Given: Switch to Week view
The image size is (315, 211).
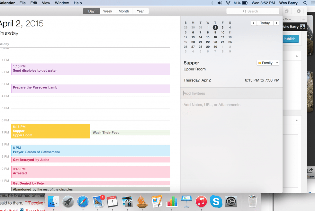Looking at the screenshot, I should (x=108, y=11).
